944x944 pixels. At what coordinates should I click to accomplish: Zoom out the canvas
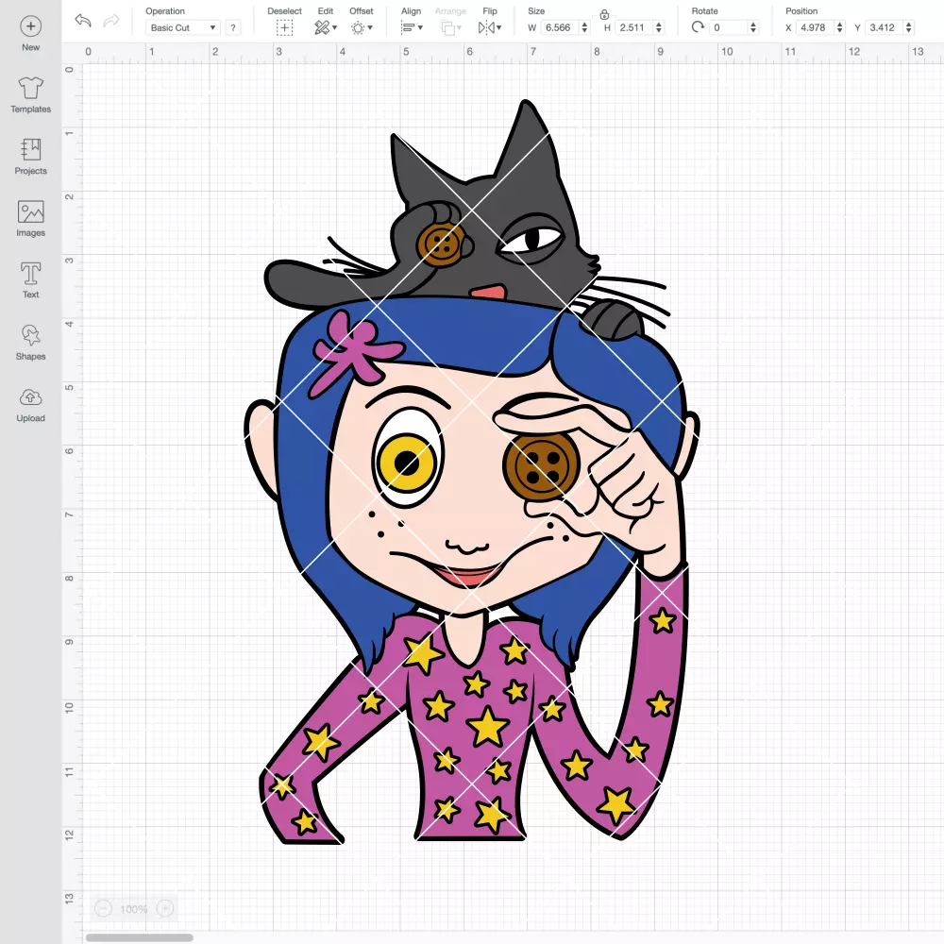104,908
